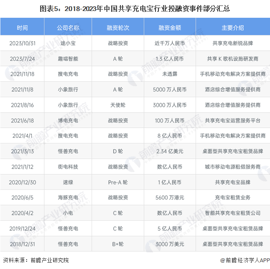Select the description '共享充电宝品牌'

click(233, 182)
